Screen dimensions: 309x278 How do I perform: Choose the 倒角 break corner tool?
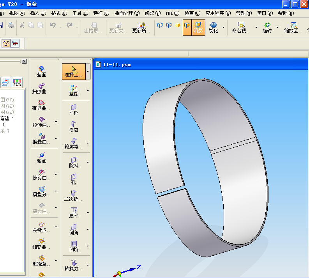[74, 229]
